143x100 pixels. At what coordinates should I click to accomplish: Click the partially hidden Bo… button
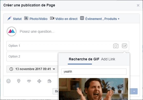coord(55,91)
